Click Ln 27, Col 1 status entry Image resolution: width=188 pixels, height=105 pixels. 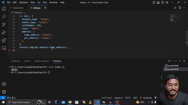click(x=107, y=98)
